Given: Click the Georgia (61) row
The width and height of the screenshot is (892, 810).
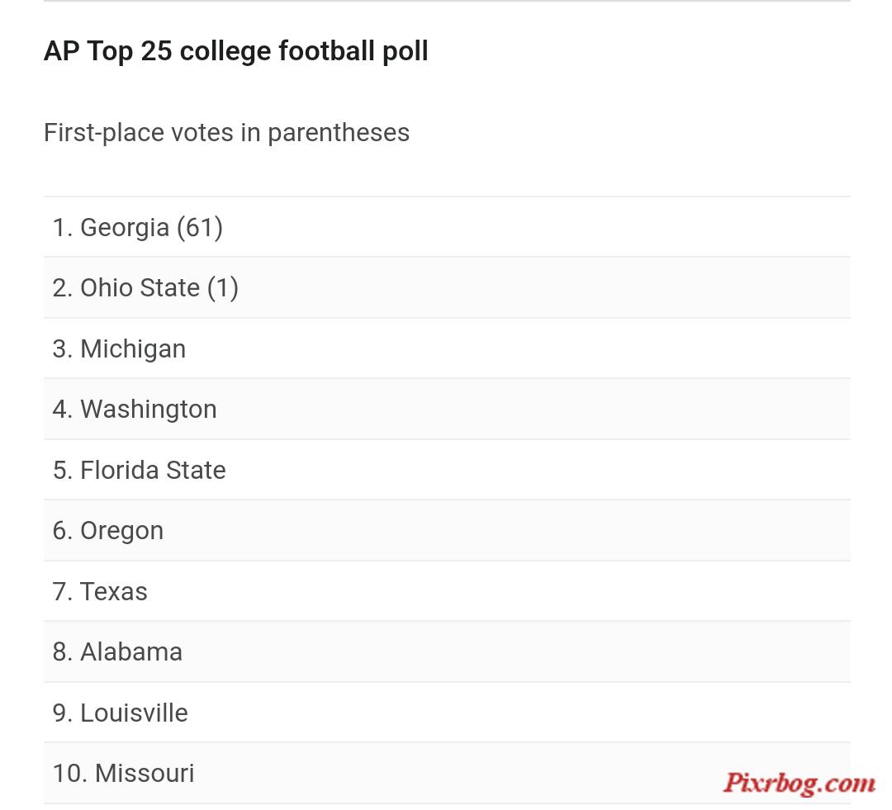Looking at the screenshot, I should pos(447,227).
